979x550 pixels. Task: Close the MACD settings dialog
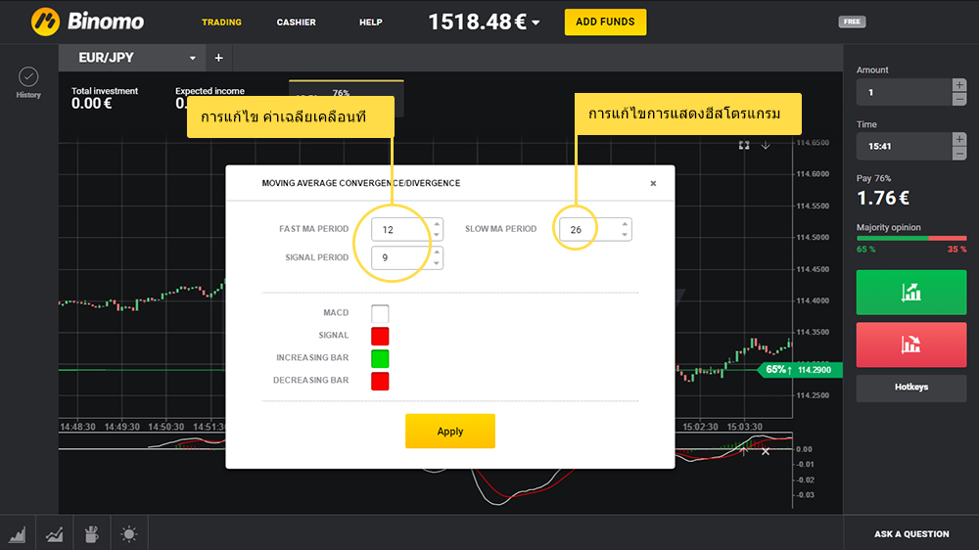click(x=653, y=183)
